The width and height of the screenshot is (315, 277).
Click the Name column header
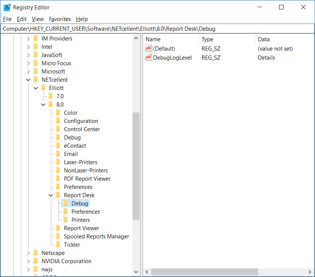point(171,39)
